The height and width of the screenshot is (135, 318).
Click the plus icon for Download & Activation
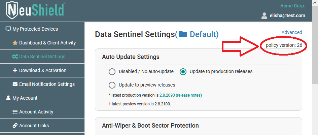click(15, 70)
